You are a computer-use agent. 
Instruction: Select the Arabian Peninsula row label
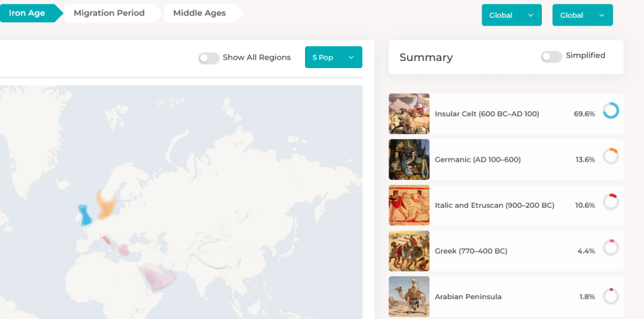pos(468,297)
